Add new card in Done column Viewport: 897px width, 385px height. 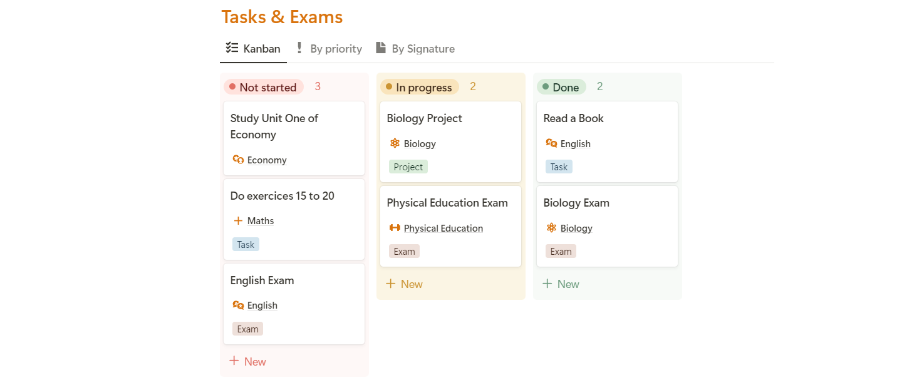[561, 284]
